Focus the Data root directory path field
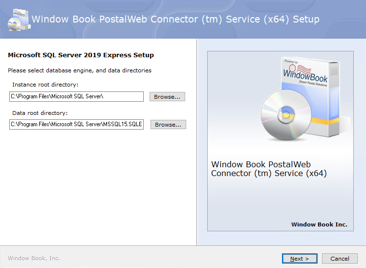This screenshot has width=366, height=268. tap(76, 124)
